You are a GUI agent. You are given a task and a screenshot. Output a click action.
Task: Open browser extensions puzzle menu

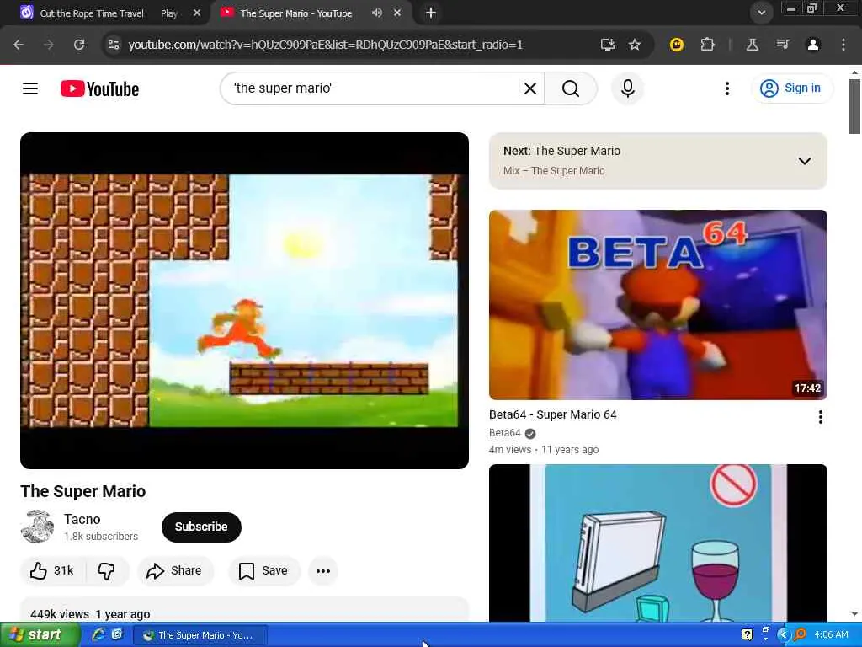[707, 45]
